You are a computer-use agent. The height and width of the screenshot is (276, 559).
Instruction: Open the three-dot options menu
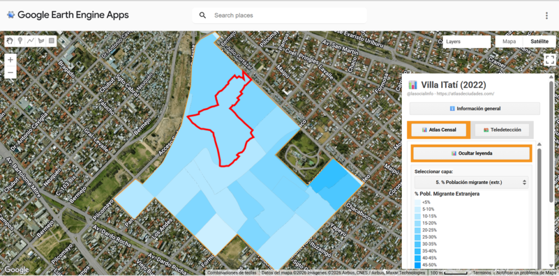click(x=546, y=15)
